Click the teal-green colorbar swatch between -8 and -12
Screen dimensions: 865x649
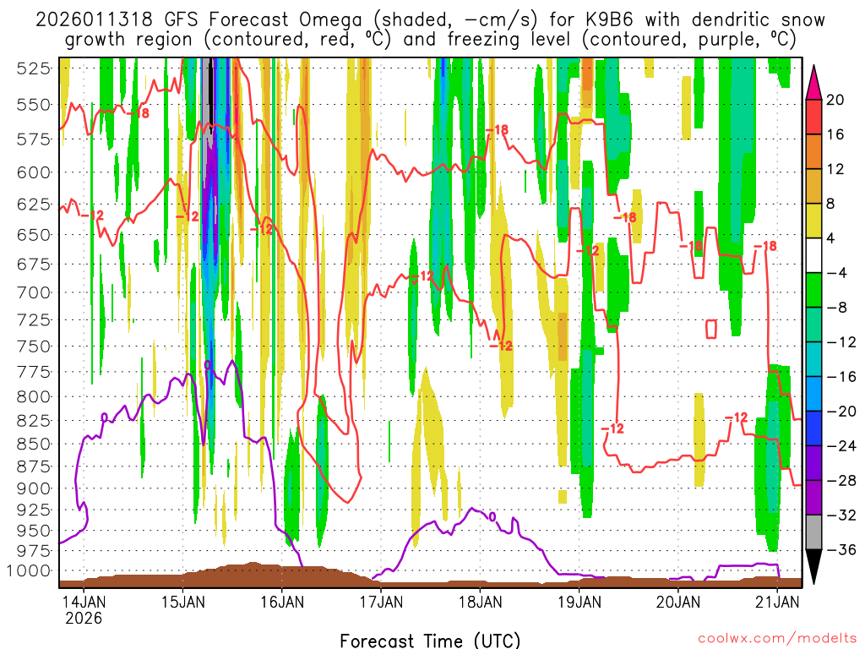click(813, 325)
